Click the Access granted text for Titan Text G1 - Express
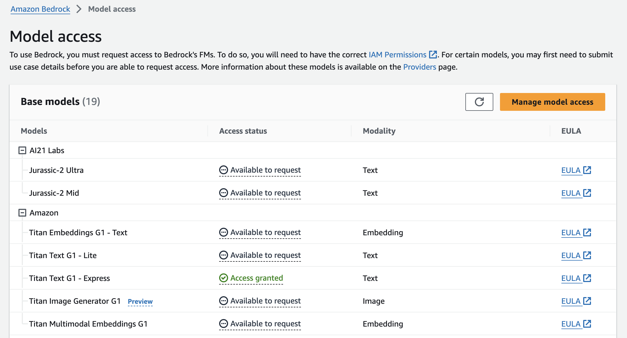The image size is (627, 338). tap(257, 278)
